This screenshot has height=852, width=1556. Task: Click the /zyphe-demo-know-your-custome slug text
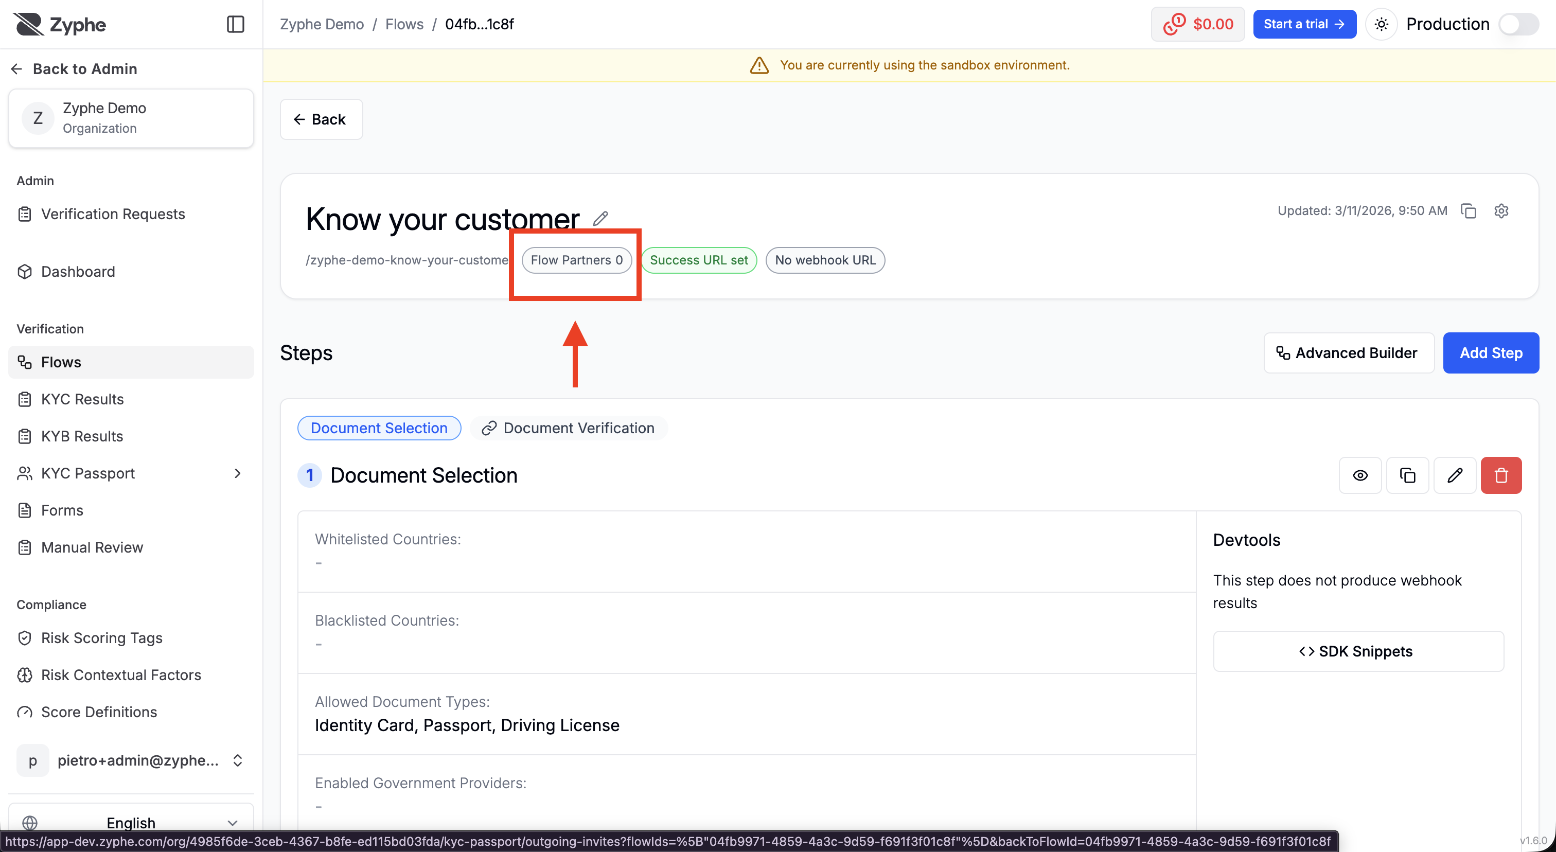click(x=407, y=260)
